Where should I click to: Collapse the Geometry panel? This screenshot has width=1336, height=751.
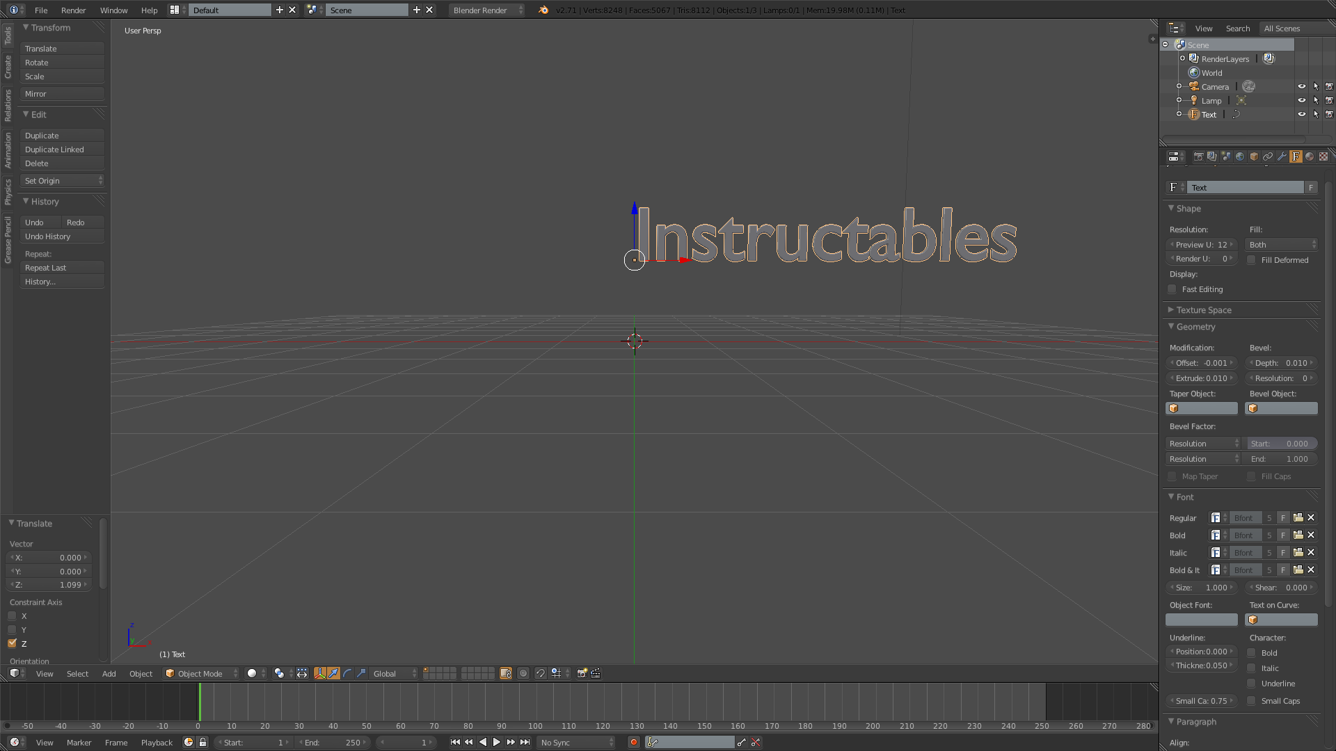(x=1195, y=327)
